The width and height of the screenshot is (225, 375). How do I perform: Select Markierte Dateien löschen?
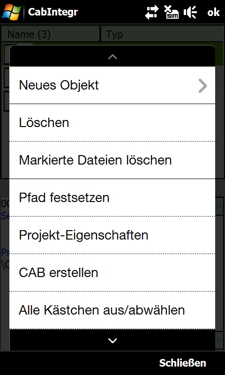112,160
